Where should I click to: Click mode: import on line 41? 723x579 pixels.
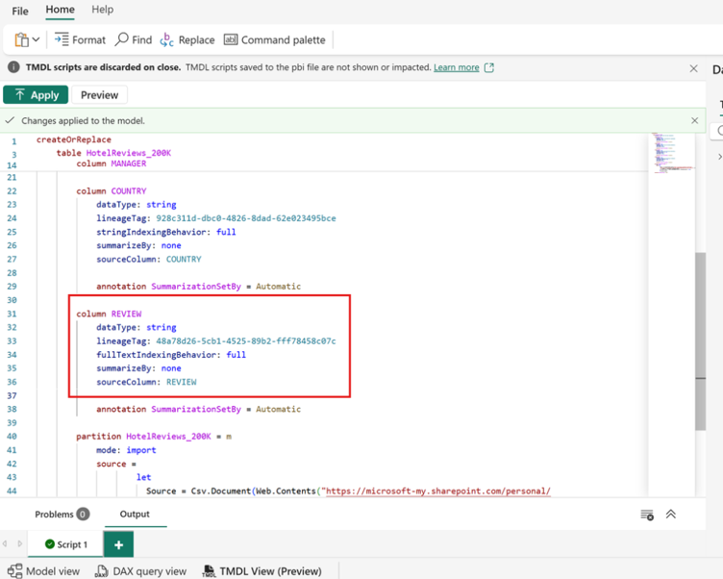point(126,450)
